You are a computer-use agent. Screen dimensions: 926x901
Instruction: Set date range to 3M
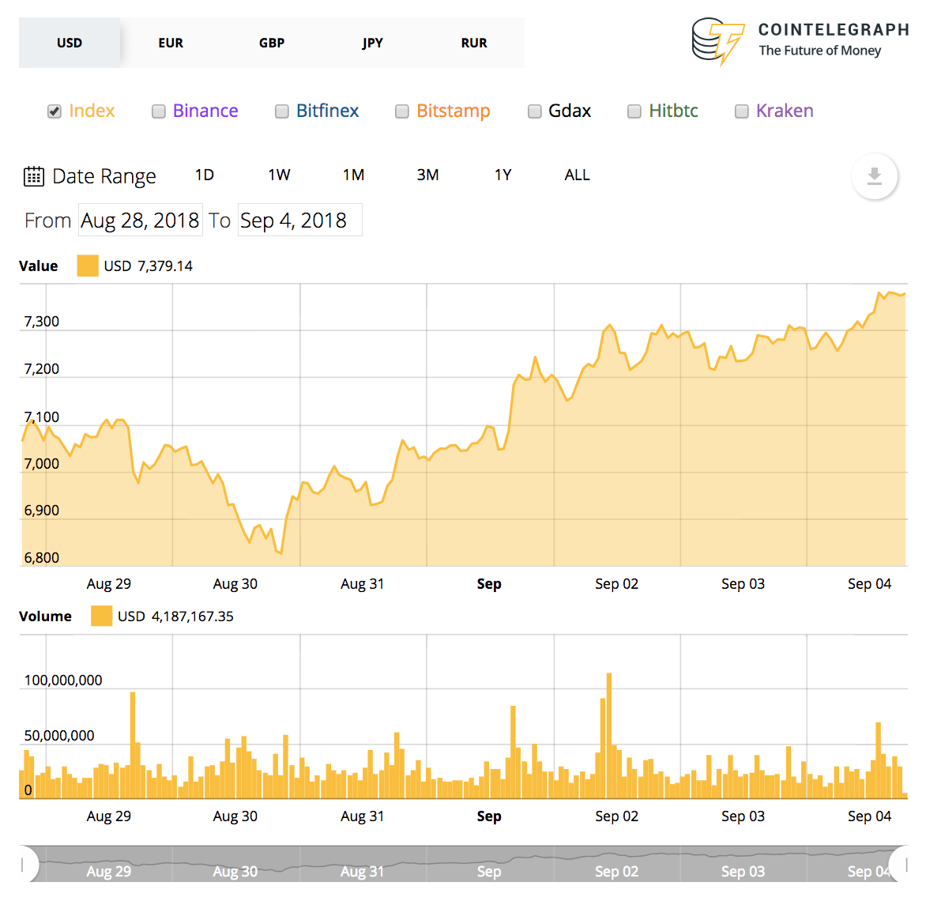click(x=427, y=175)
